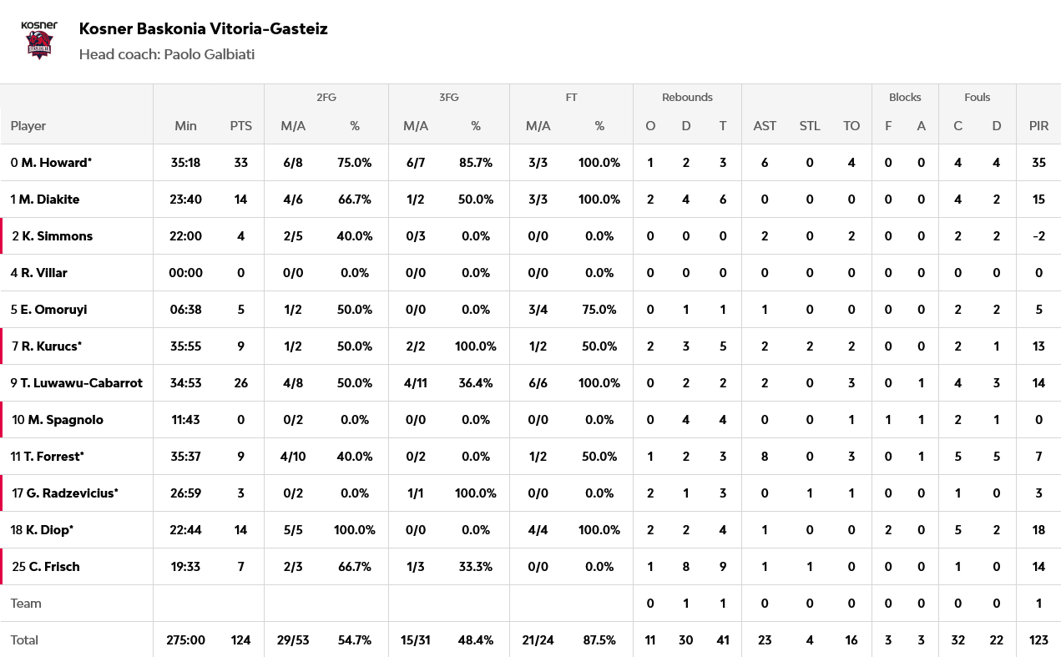Open T. Forrest's player page
Screen dimensions: 1061x657
click(x=53, y=457)
